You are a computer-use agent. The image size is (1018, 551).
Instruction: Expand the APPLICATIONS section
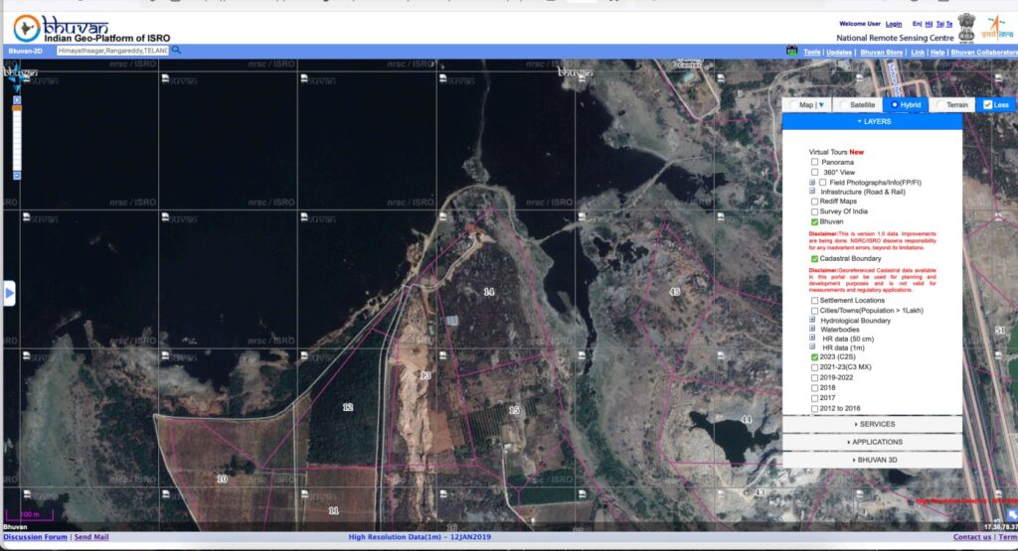pos(872,442)
